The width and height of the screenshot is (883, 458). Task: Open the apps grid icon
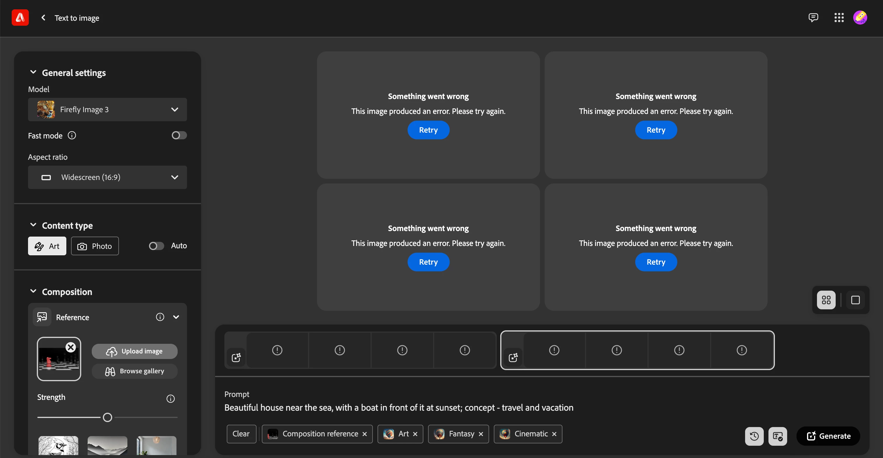[839, 18]
